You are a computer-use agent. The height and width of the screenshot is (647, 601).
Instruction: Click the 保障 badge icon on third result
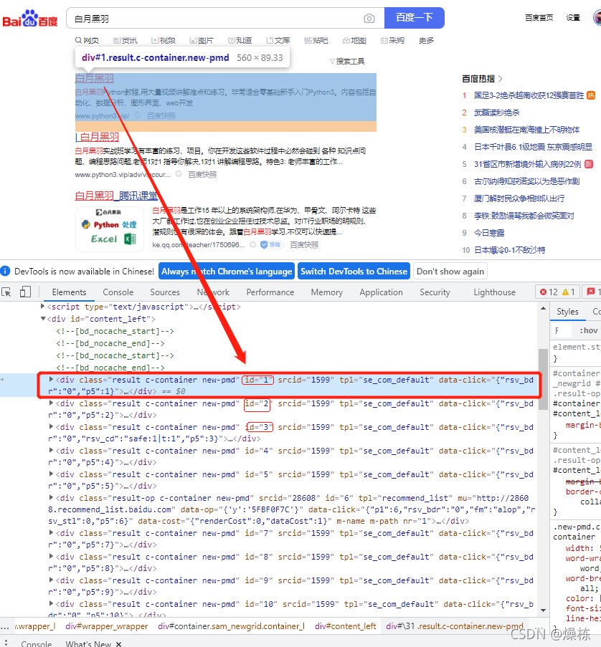(x=270, y=245)
